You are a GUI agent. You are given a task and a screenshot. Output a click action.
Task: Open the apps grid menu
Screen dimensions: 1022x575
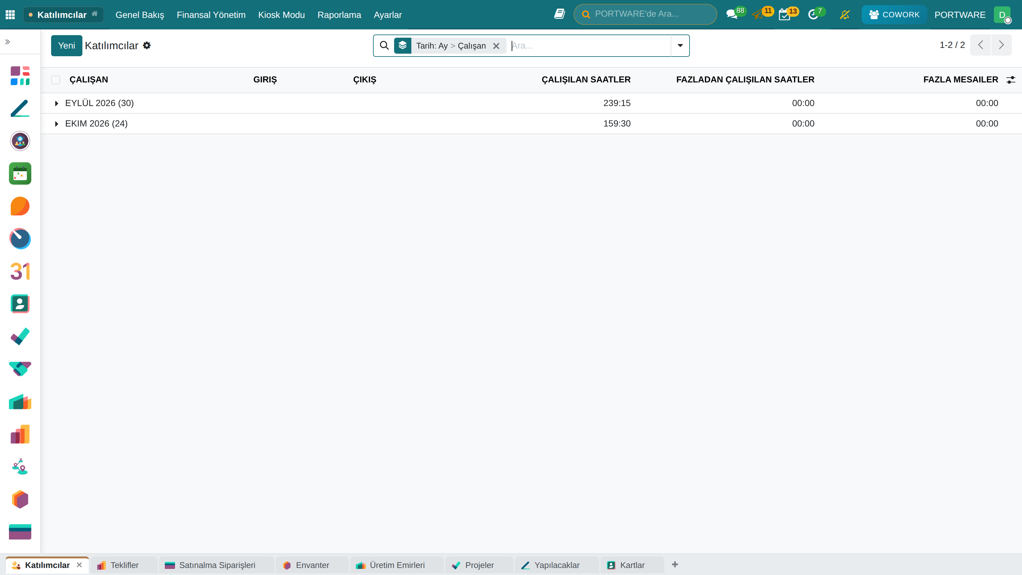click(10, 15)
